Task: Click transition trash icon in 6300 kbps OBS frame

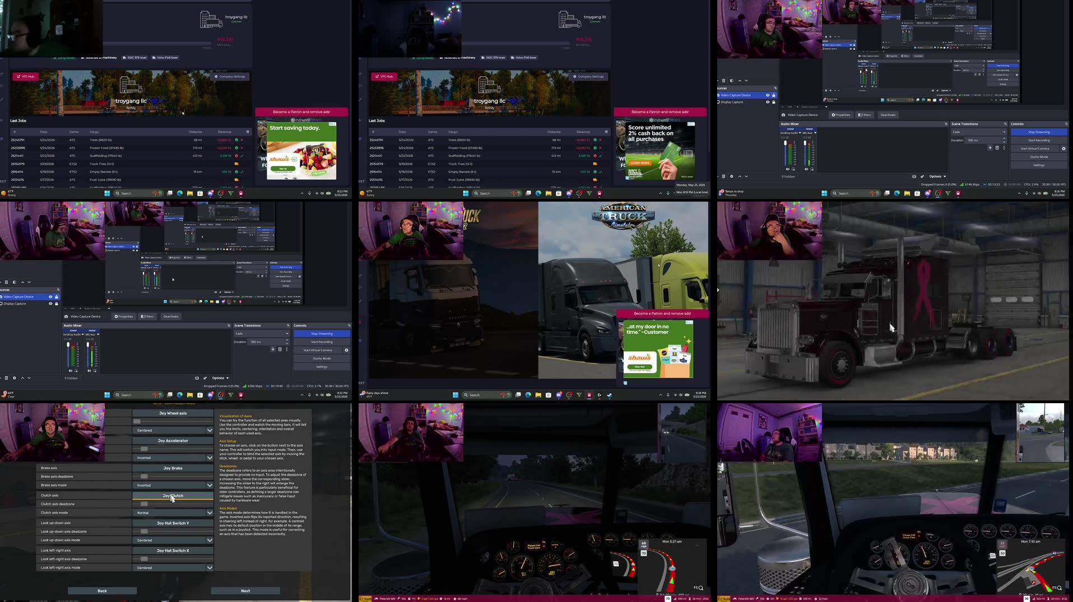Action: click(x=280, y=349)
